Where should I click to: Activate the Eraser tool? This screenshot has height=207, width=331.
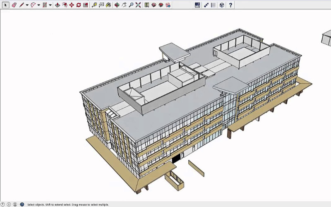[x=14, y=5]
